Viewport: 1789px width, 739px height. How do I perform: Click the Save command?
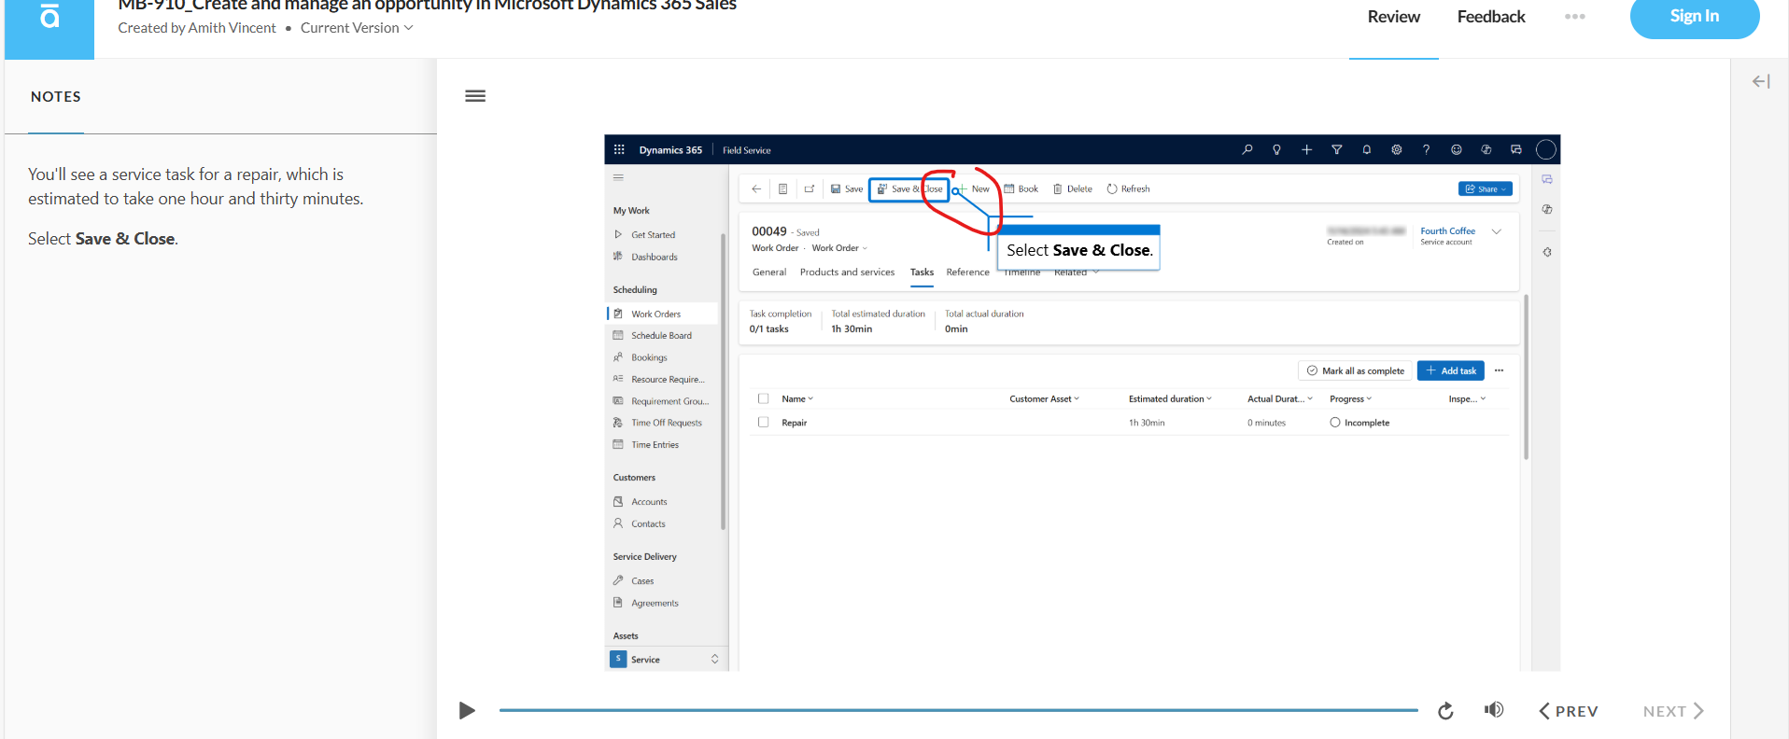[847, 188]
